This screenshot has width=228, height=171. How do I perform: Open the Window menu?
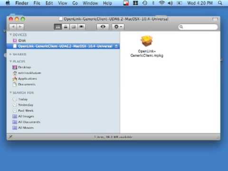tap(90, 3)
